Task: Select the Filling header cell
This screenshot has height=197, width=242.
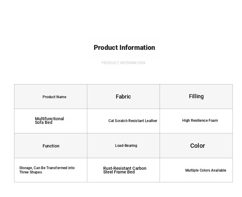Action: 196,96
